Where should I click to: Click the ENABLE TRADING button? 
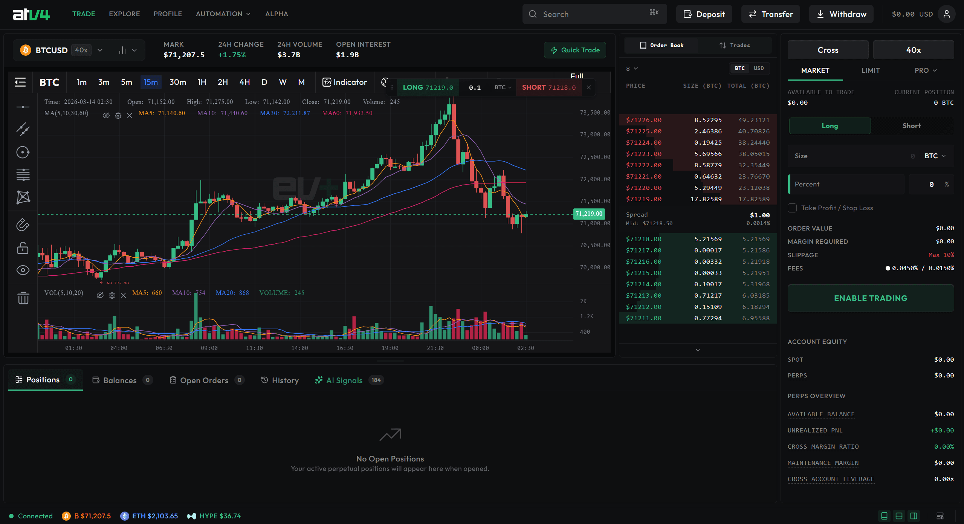pos(870,298)
